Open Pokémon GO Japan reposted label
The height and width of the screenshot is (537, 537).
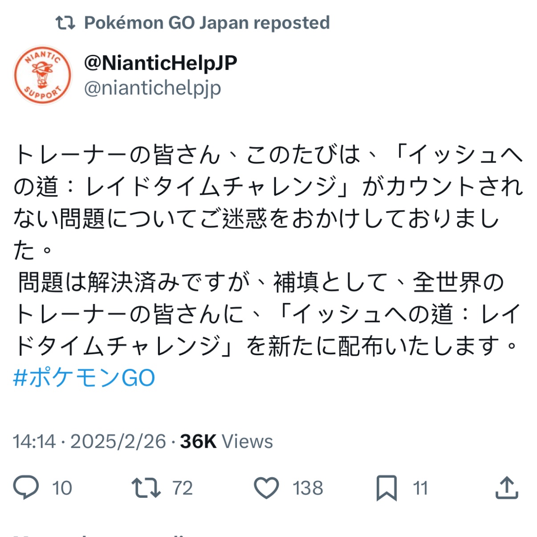pos(207,23)
